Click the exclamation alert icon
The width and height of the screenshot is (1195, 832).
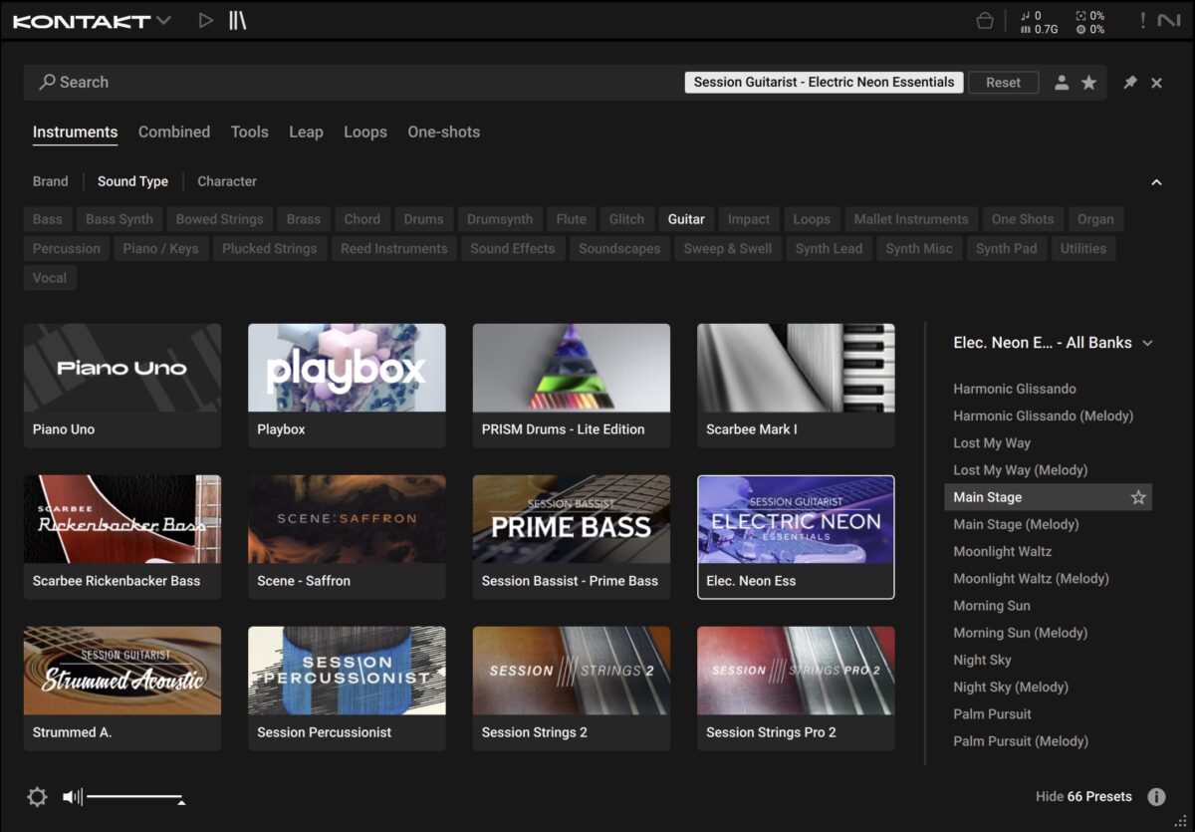click(1142, 21)
